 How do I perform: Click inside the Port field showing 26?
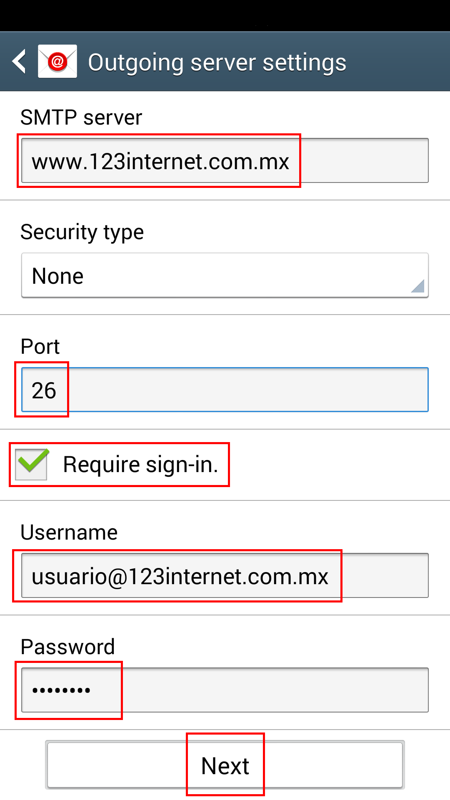(x=225, y=390)
